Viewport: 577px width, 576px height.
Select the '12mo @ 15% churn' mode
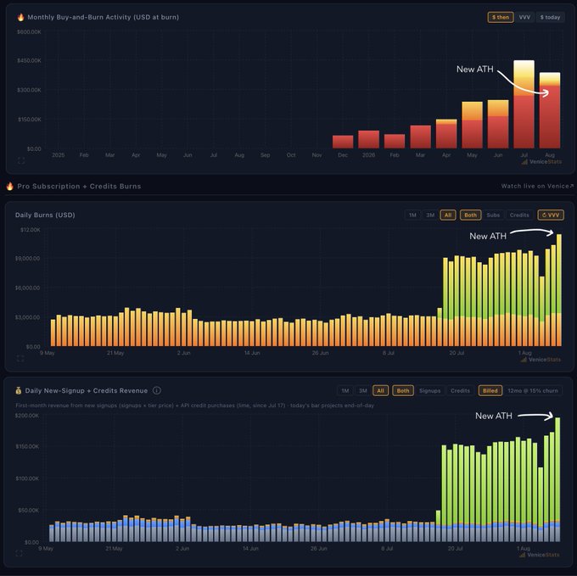pos(533,390)
